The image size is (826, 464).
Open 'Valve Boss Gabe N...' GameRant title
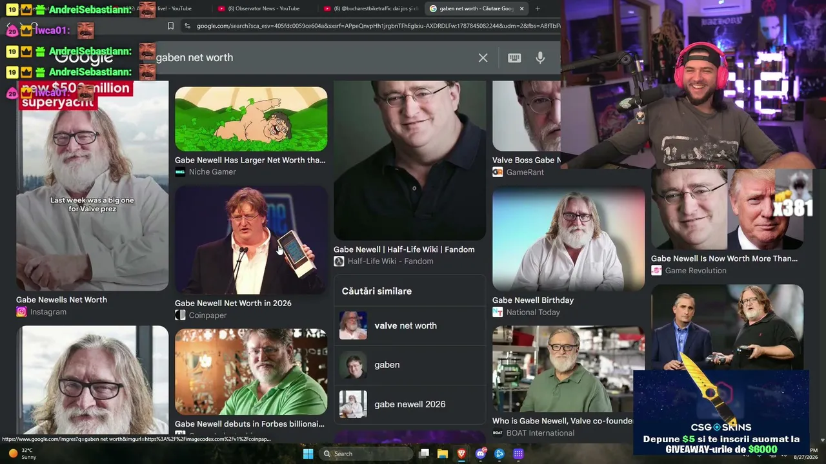(527, 160)
